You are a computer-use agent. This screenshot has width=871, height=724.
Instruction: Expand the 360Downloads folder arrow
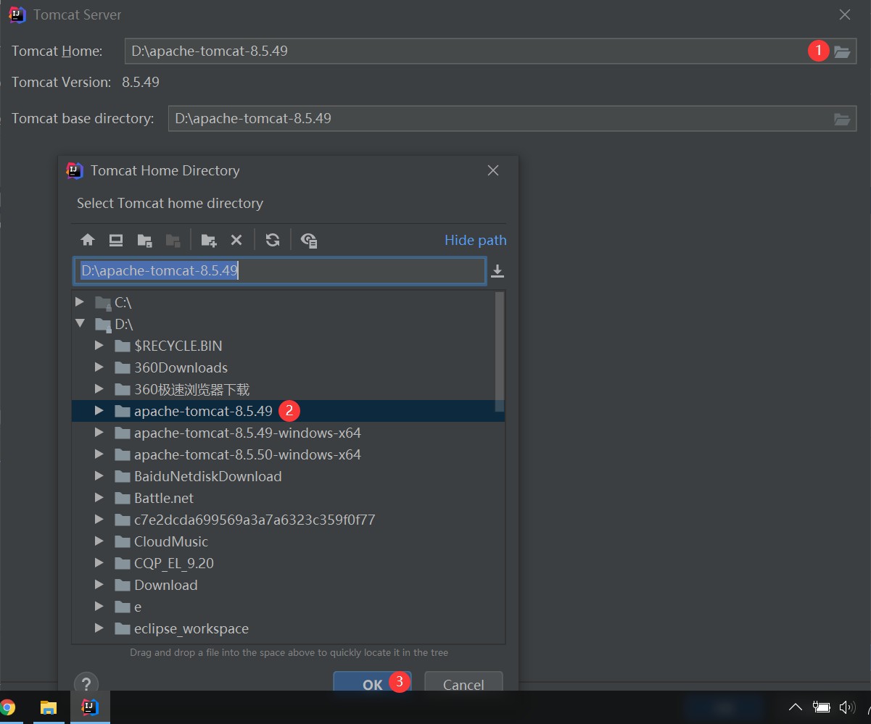(99, 367)
